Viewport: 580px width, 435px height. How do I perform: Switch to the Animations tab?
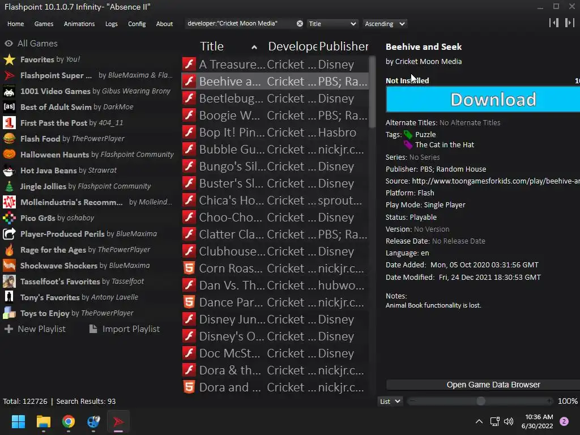tap(79, 24)
